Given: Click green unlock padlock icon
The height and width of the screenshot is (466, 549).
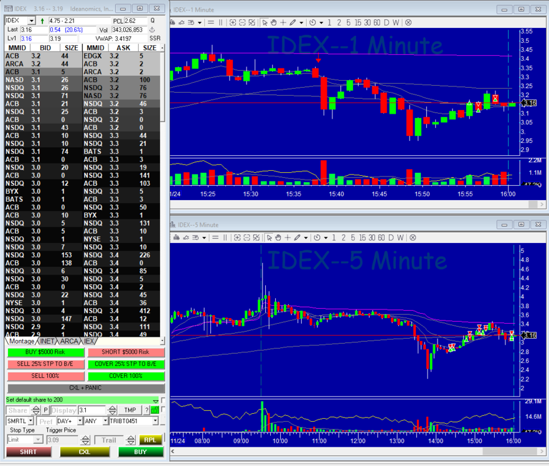Looking at the screenshot, I should pyautogui.click(x=154, y=410).
